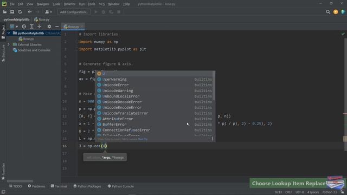Open the Project view dropdown
Screen dimensions: 347x195
[14, 27]
